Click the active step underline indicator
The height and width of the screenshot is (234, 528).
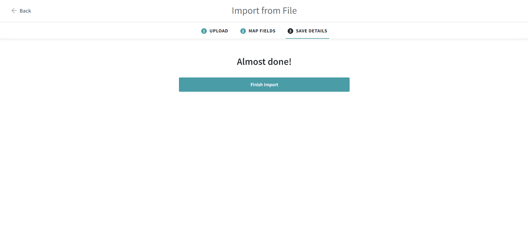(x=307, y=38)
